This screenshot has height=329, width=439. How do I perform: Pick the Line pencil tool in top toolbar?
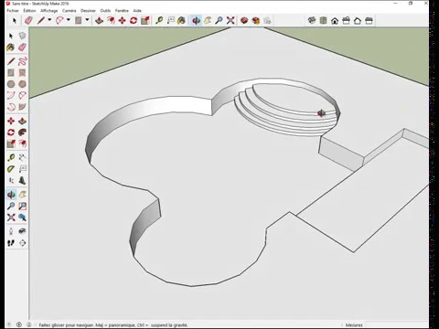(x=41, y=21)
